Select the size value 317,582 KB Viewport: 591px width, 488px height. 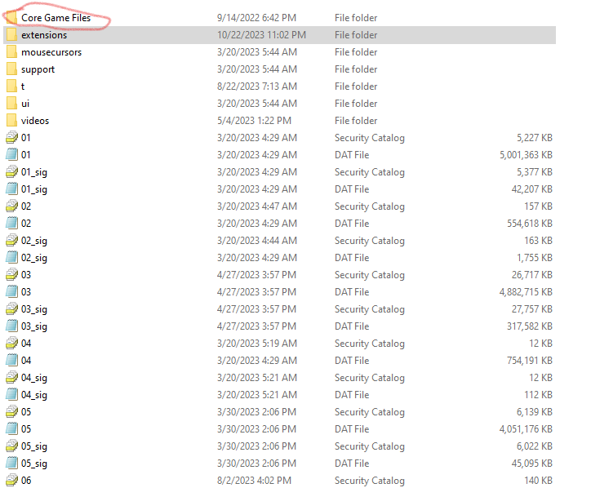click(x=530, y=326)
